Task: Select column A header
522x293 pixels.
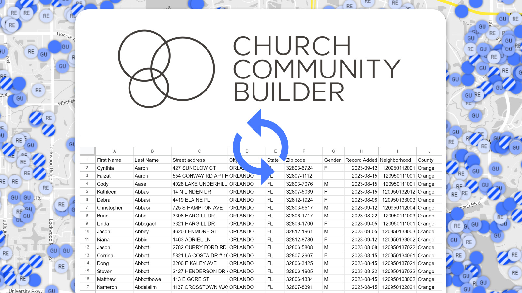Action: [115, 151]
